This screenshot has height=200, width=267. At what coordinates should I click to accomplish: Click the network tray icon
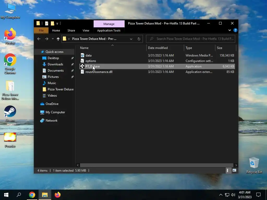click(x=227, y=195)
